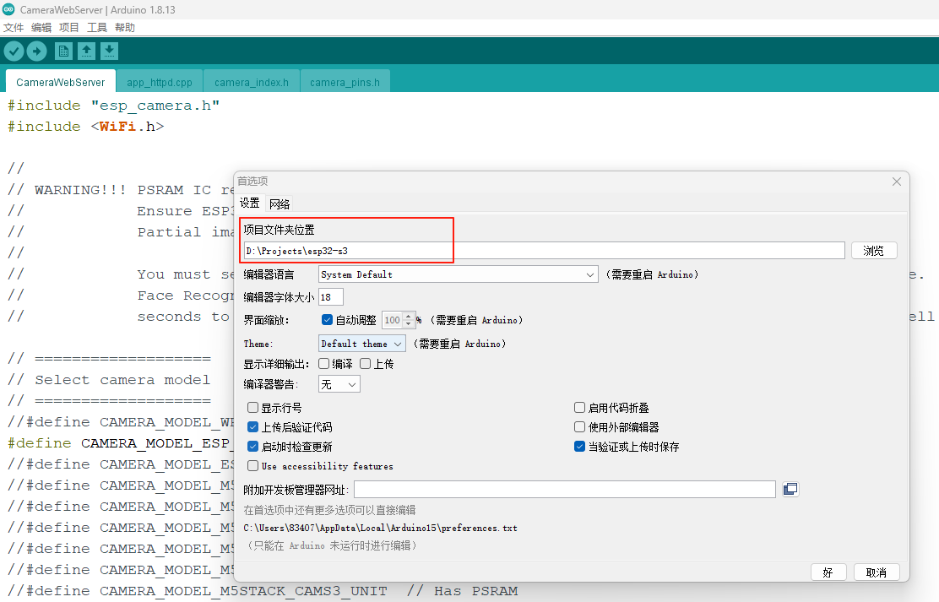939x602 pixels.
Task: Confirm preferences with the 好 button
Action: click(x=828, y=572)
